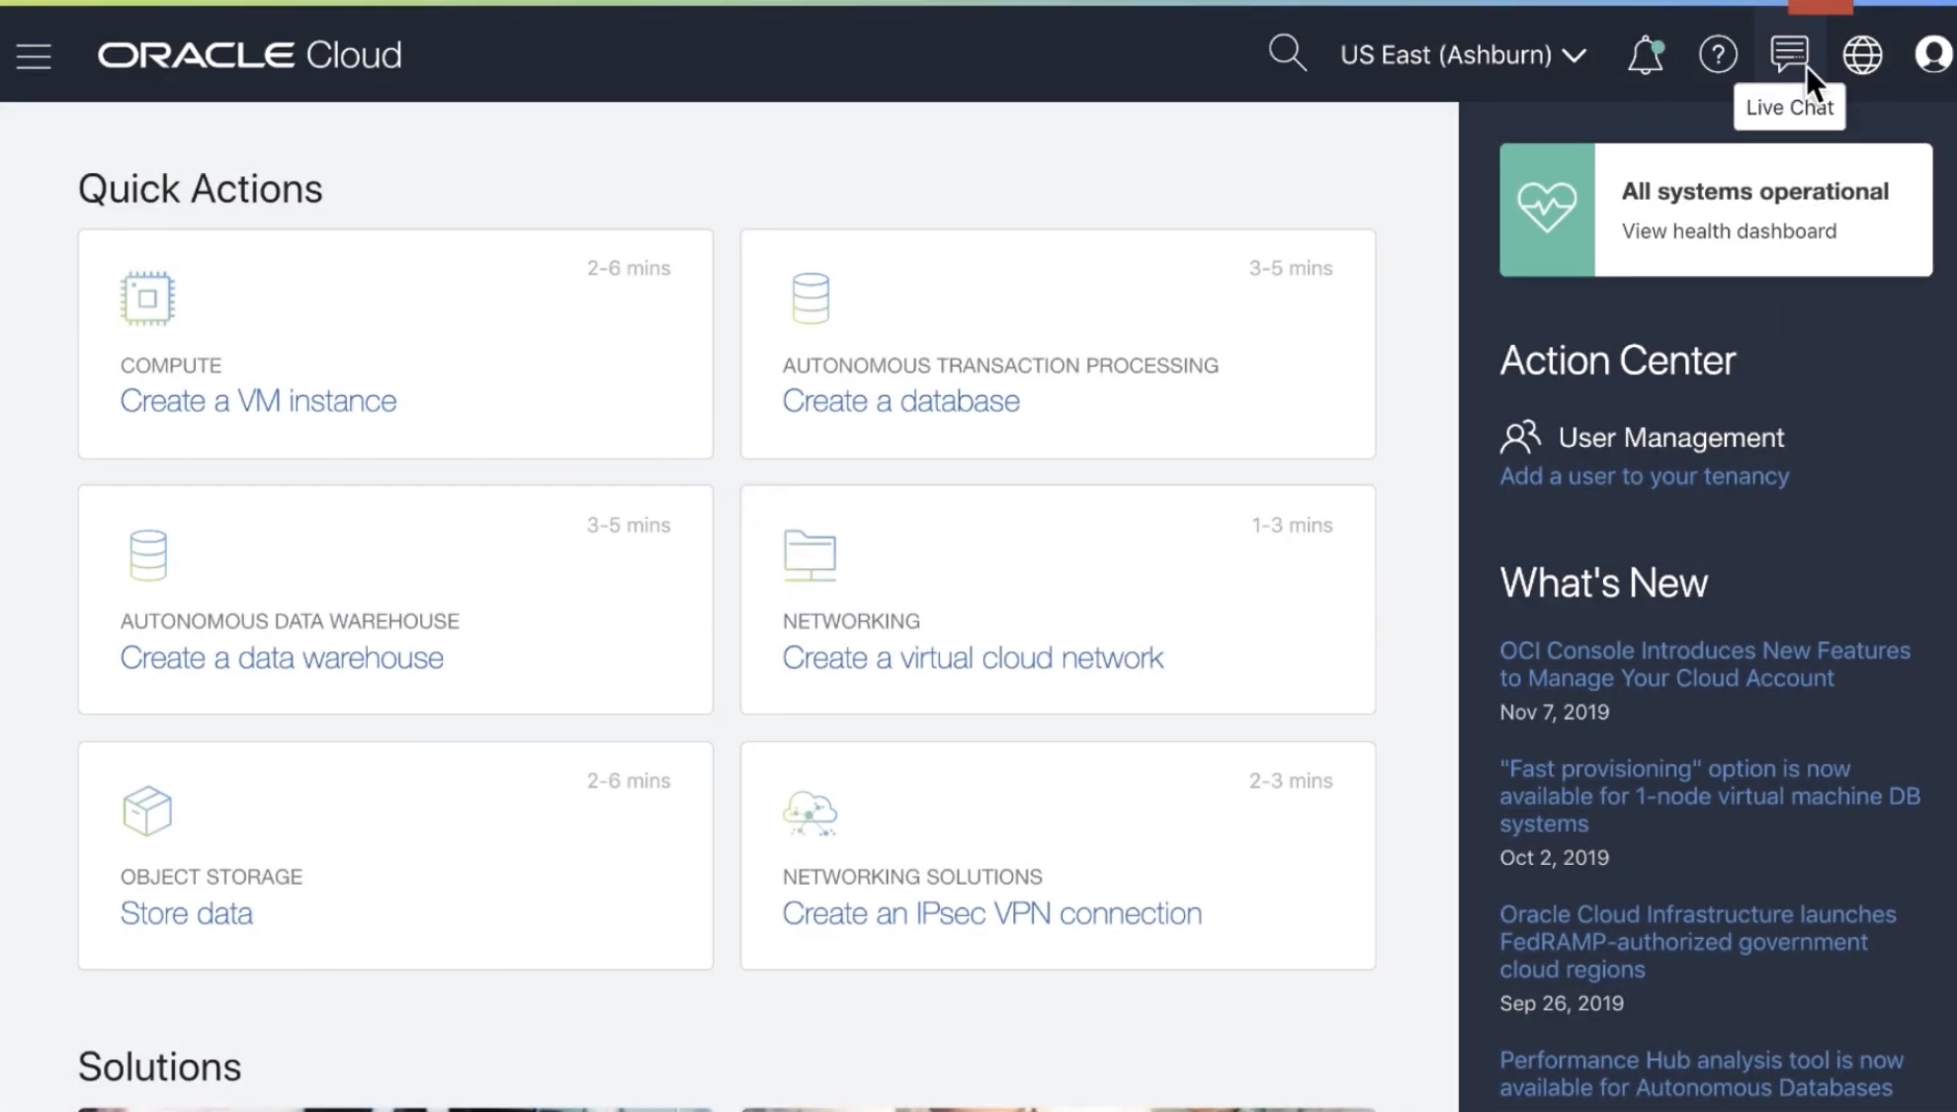
Task: Select Create a data warehouse
Action: (282, 657)
